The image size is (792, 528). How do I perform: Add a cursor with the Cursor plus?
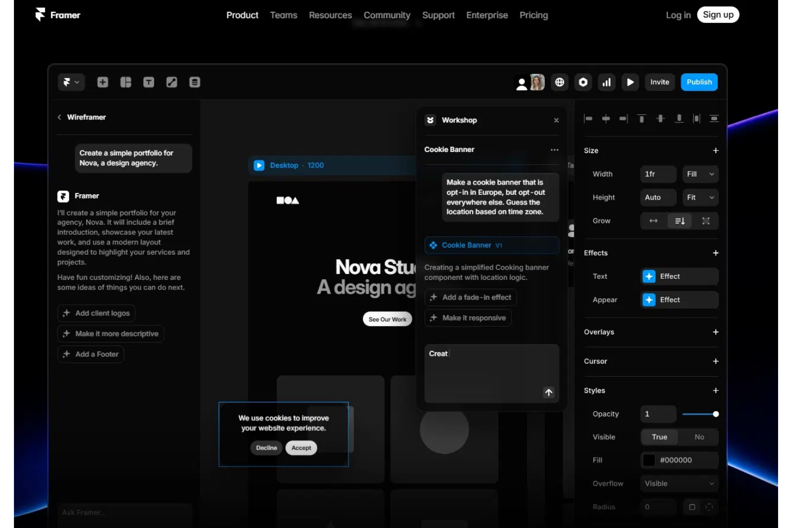pyautogui.click(x=715, y=362)
